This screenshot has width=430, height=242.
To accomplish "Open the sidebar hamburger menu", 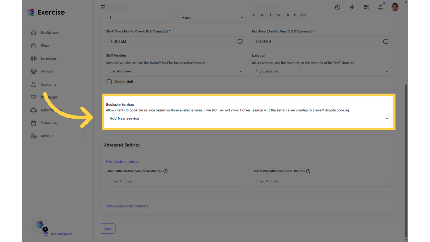I will 103,7.
